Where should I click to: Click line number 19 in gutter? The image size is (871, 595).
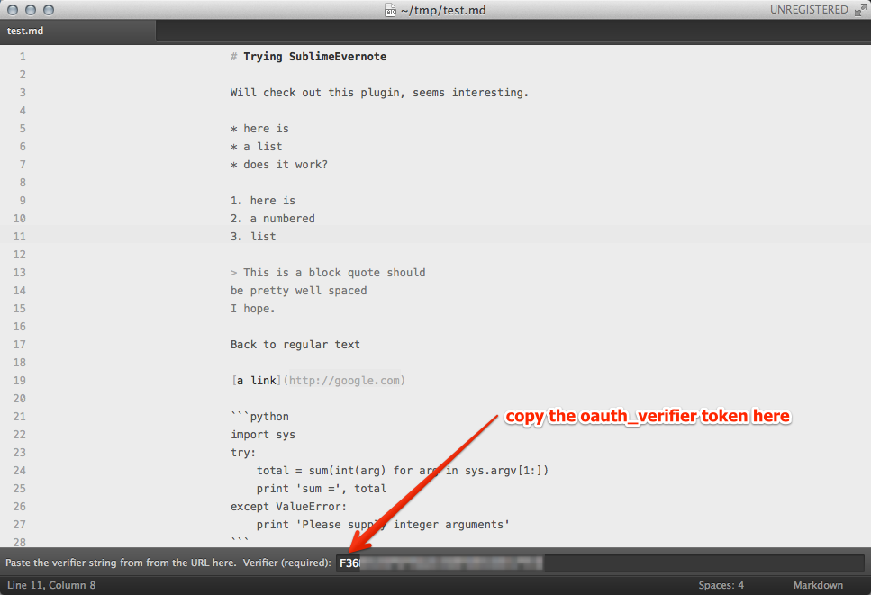pos(20,381)
